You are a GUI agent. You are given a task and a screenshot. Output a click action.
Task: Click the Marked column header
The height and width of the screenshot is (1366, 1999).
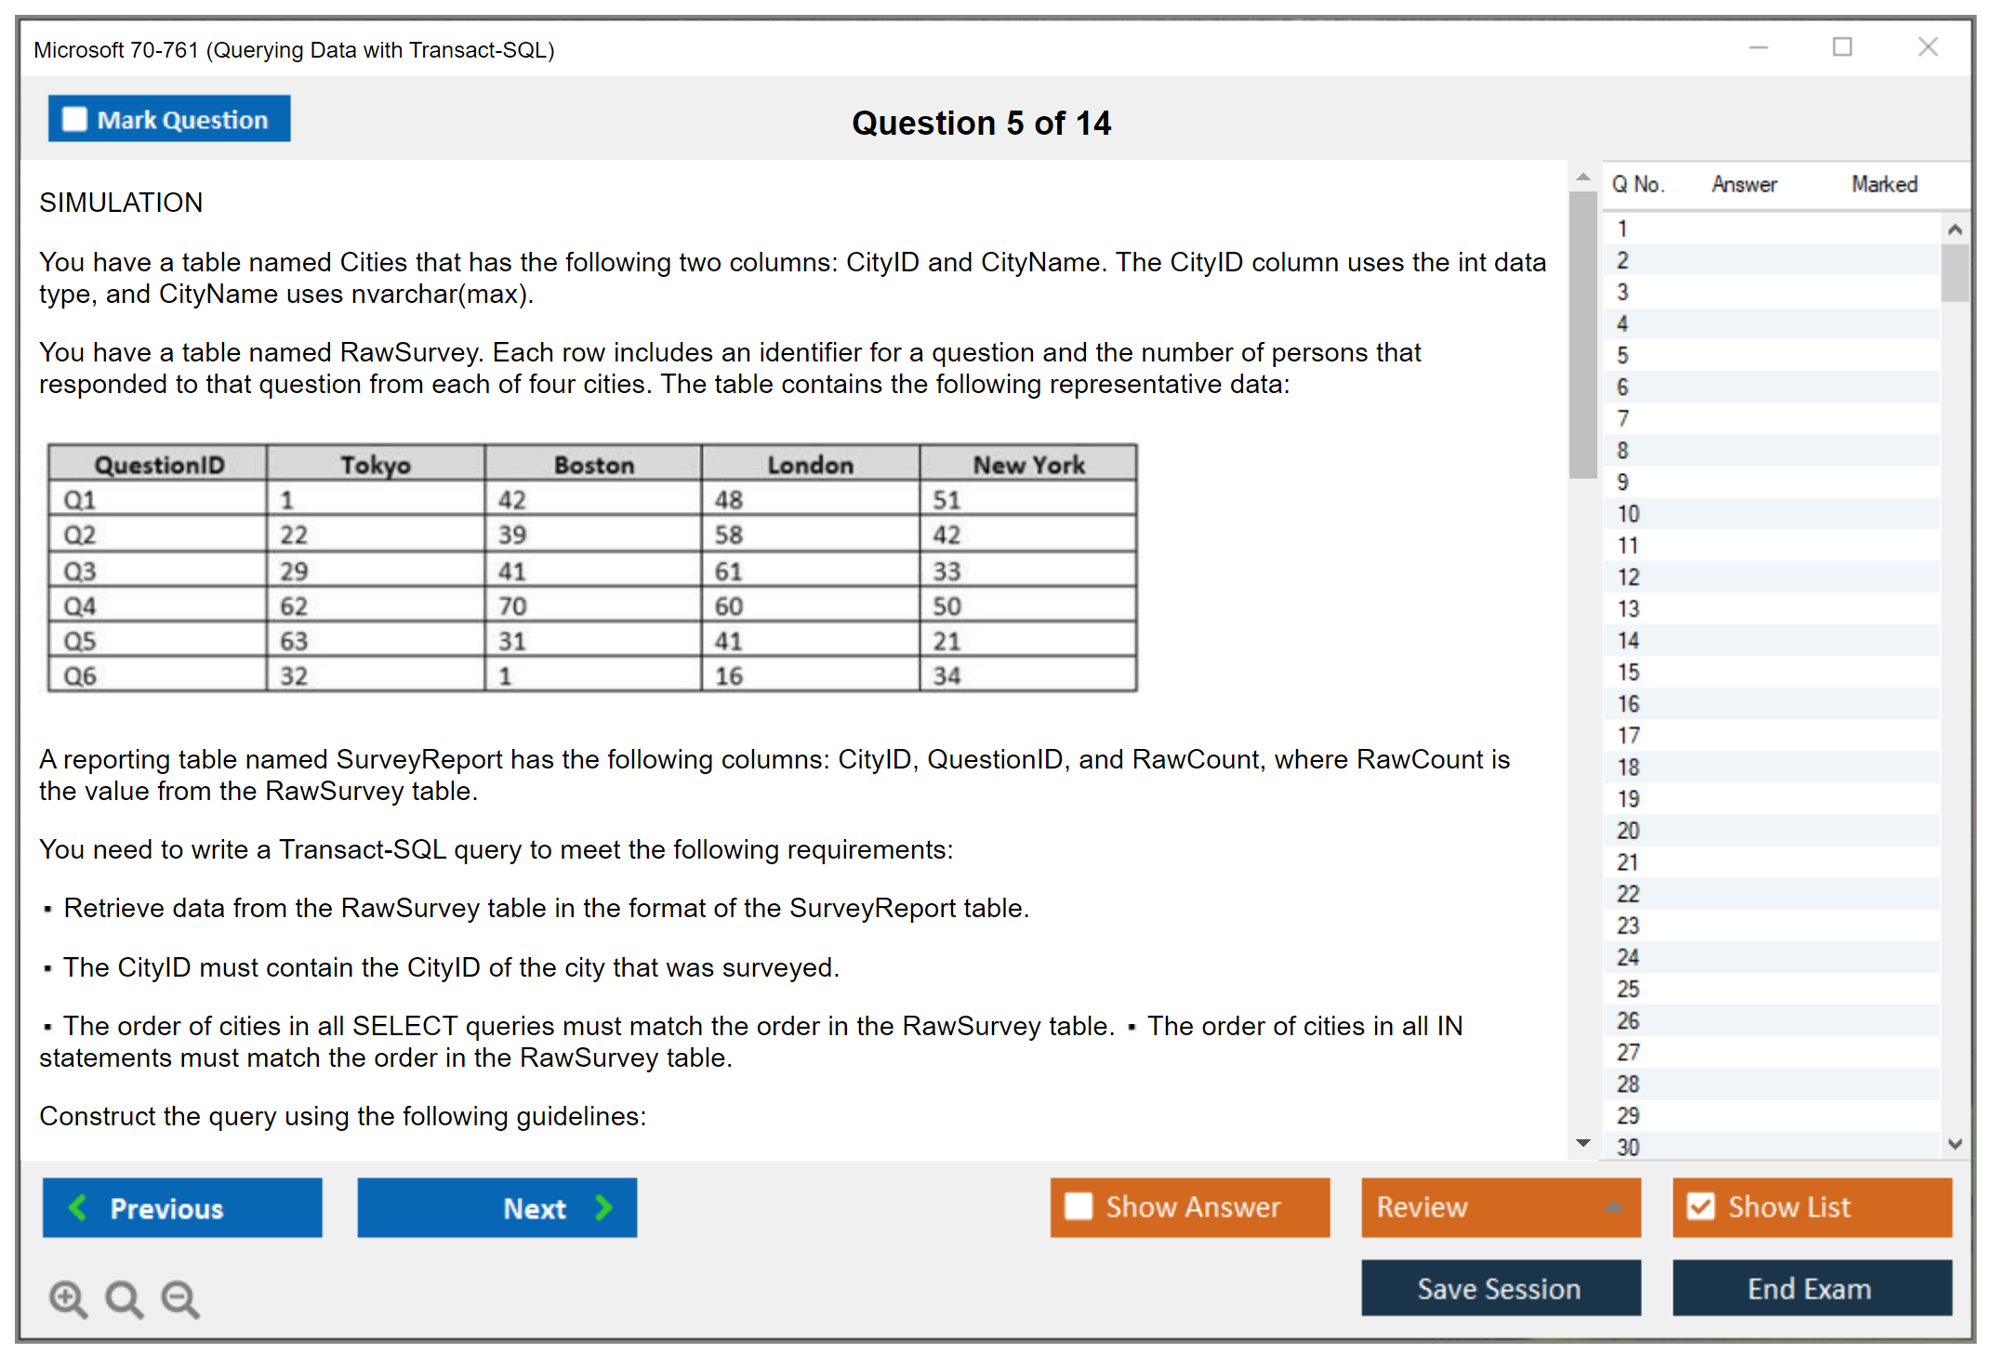pos(1884,184)
